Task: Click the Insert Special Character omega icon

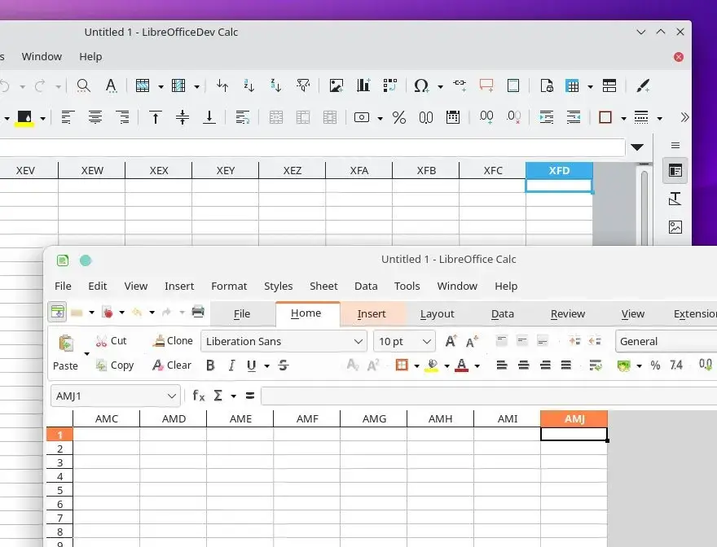Action: tap(421, 85)
